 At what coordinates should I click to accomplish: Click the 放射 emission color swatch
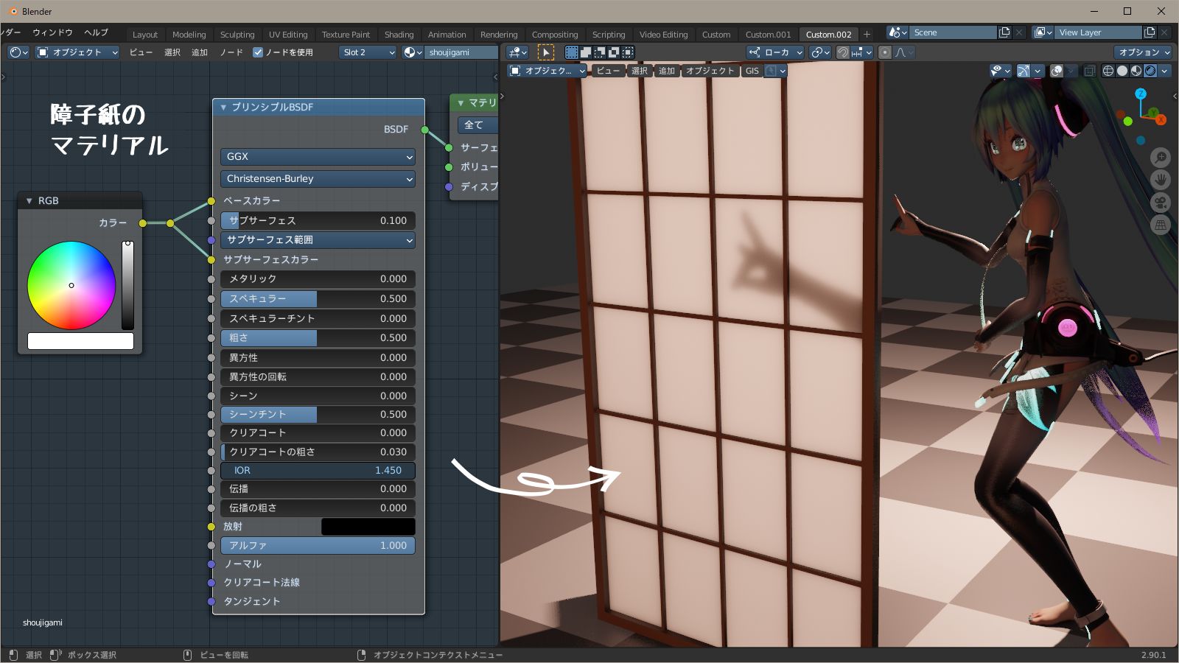point(368,527)
